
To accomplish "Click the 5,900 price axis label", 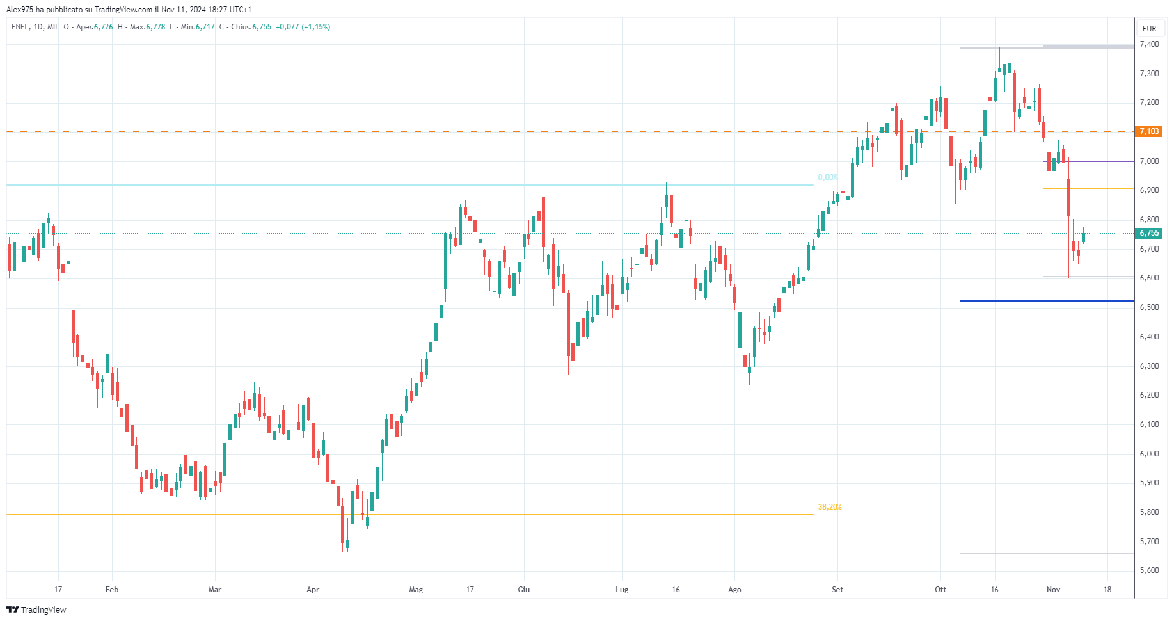I will (x=1149, y=483).
